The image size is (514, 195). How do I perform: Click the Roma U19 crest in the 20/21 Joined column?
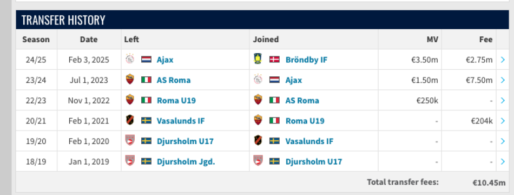coord(258,120)
